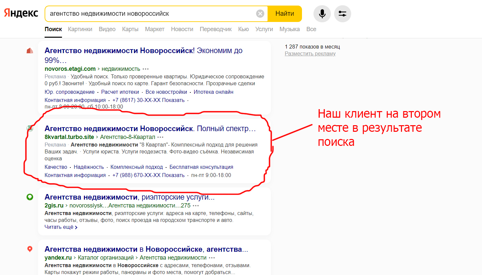Open the Расчет ипотеки sitelink
This screenshot has width=482, height=275.
[120, 92]
